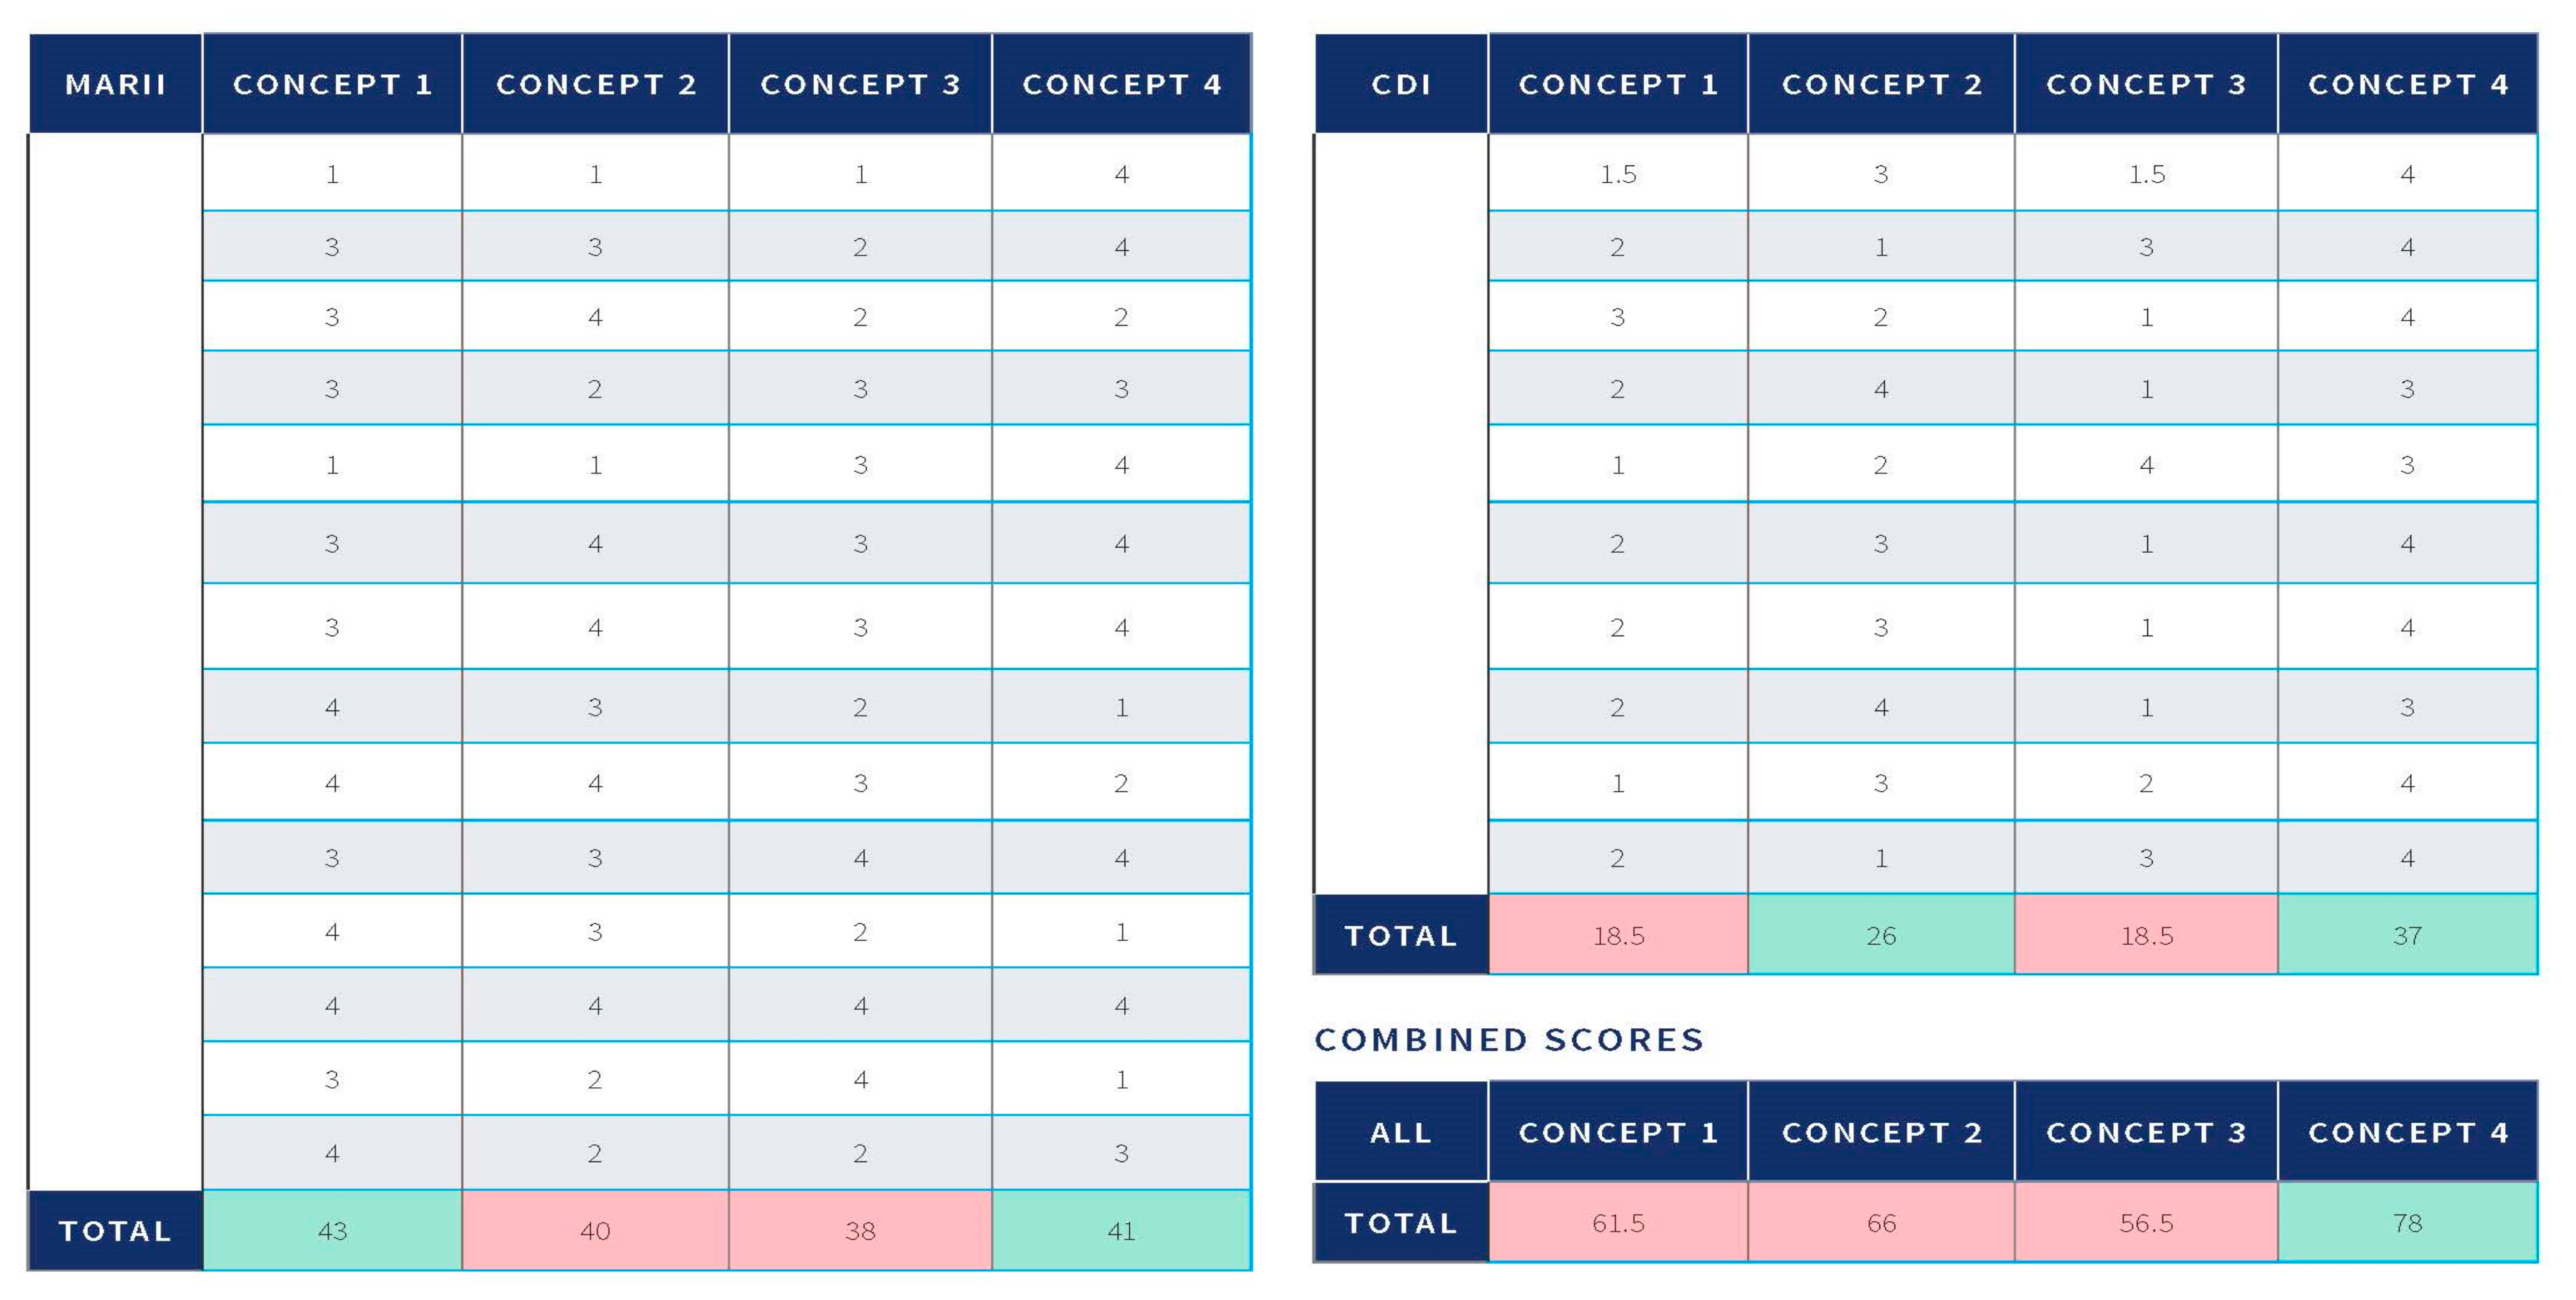Viewport: 2576px width, 1300px height.
Task: Click the combined total cell showing 56.5
Action: 2146,1222
